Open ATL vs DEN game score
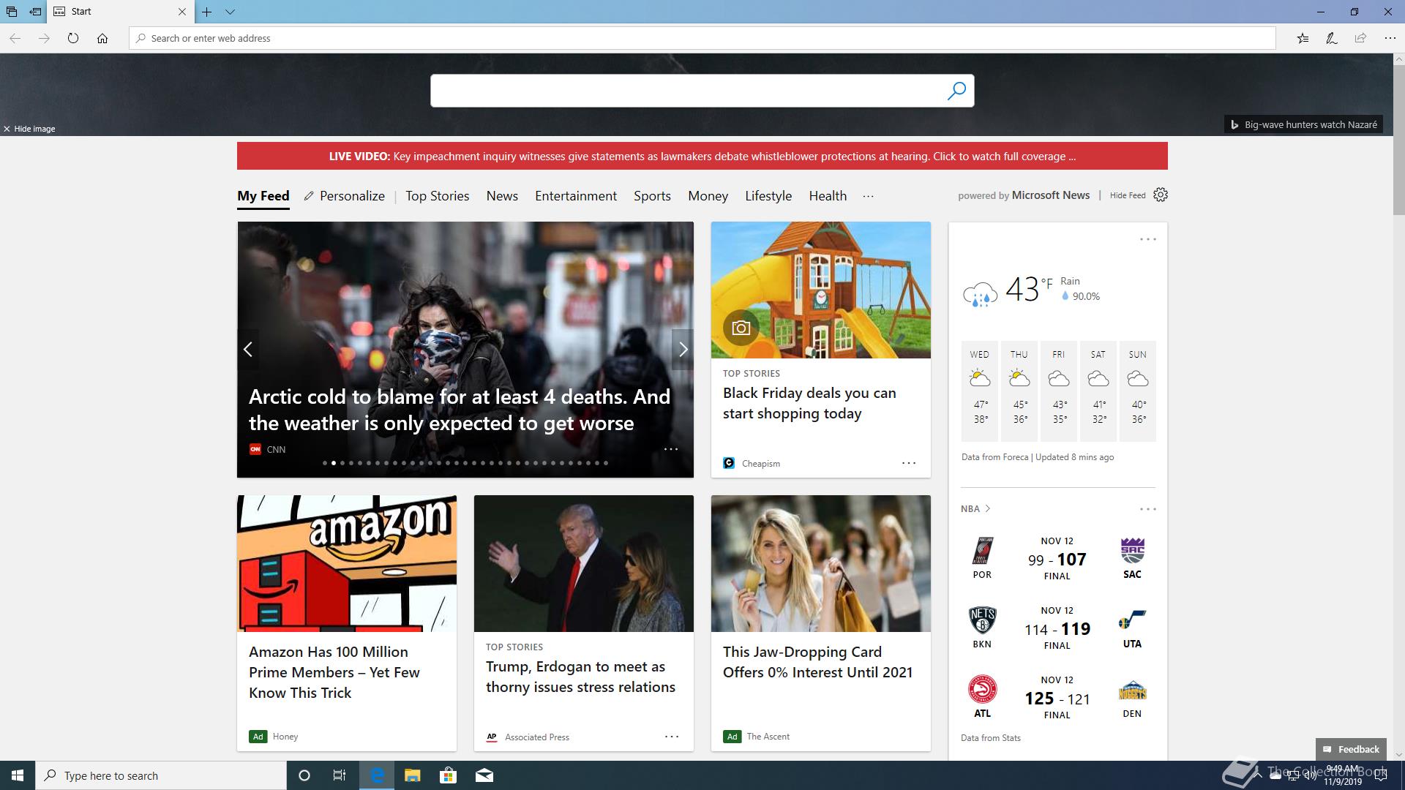1405x790 pixels. click(x=1057, y=699)
